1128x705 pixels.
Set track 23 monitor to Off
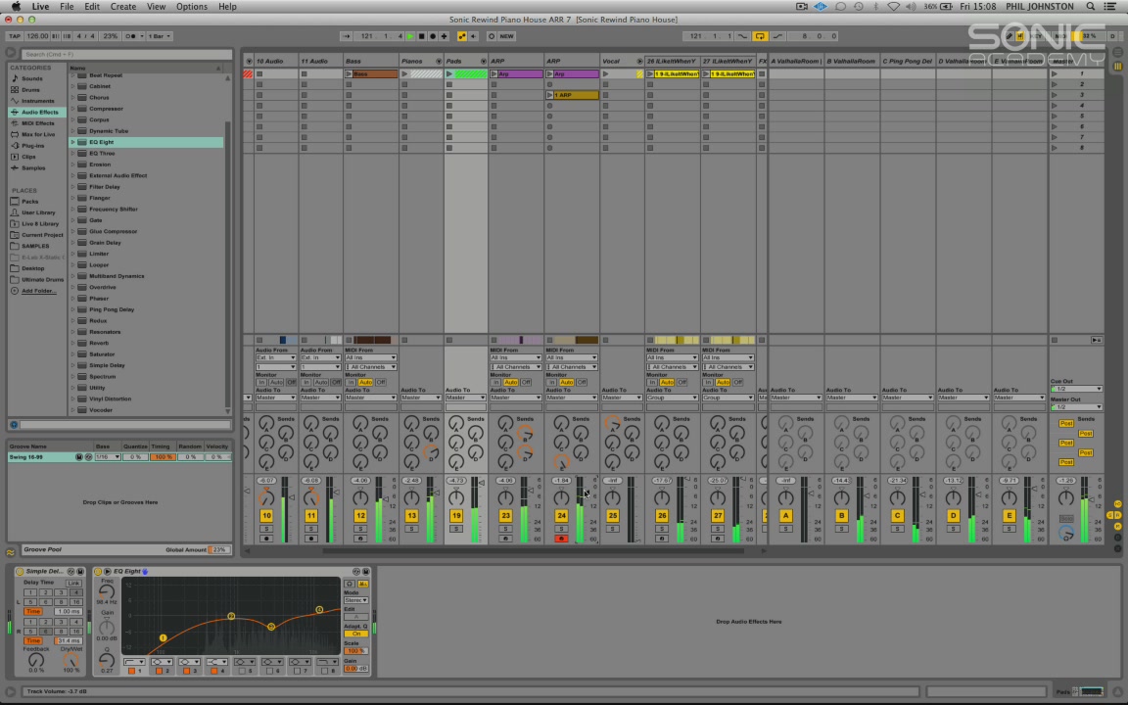click(x=526, y=382)
